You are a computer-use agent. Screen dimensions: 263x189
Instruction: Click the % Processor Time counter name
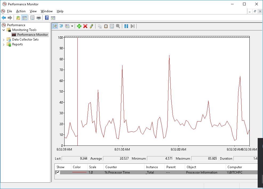pyautogui.click(x=117, y=172)
